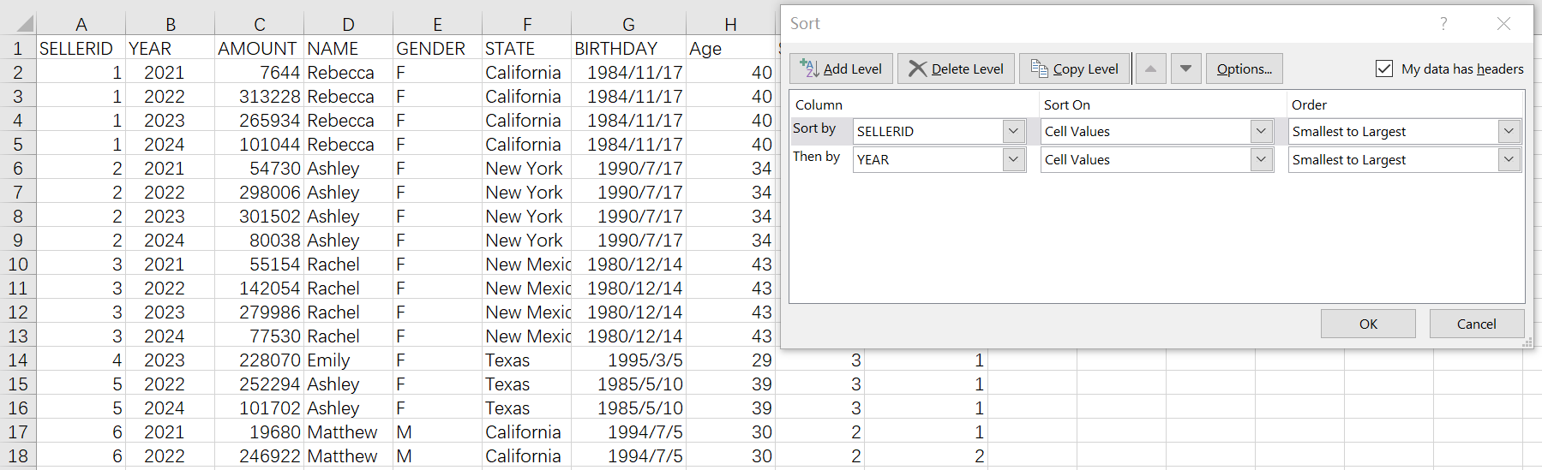Move the sort level up
The width and height of the screenshot is (1542, 470).
coord(1150,68)
